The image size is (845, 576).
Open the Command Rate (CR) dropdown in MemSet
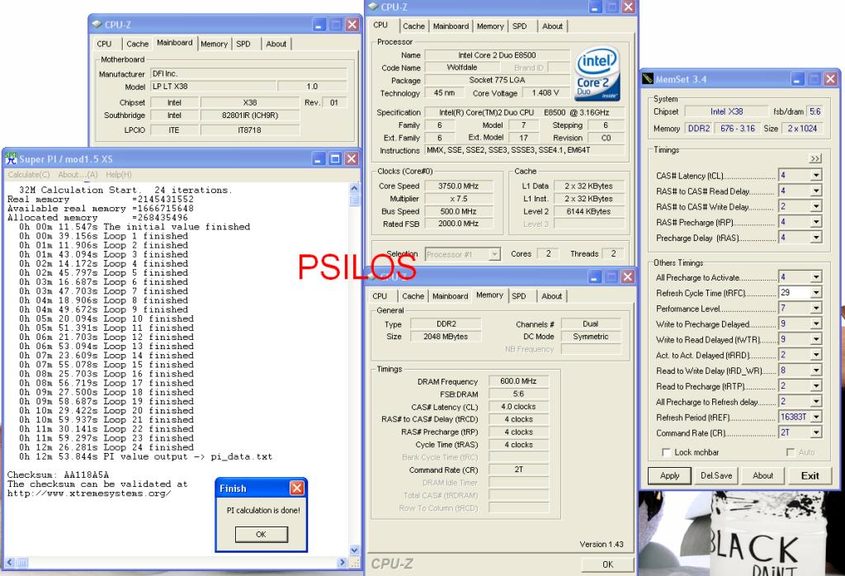point(816,432)
